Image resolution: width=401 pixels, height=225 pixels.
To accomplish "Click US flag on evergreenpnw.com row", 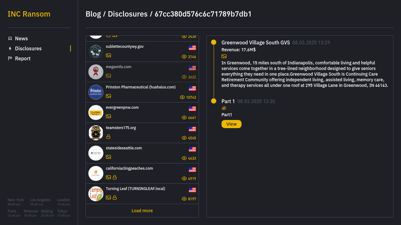I will (192, 109).
